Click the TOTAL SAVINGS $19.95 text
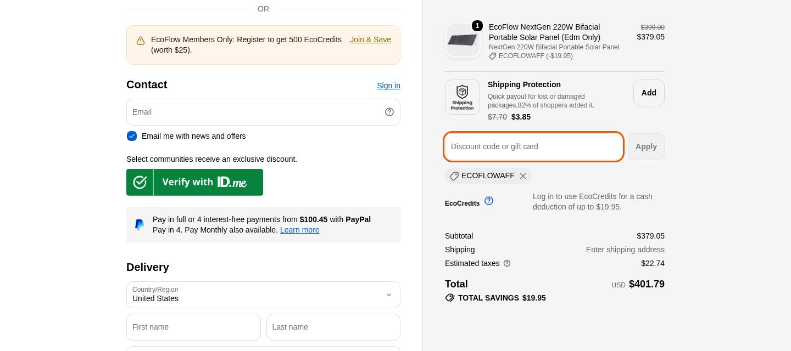This screenshot has width=791, height=351. 502,298
